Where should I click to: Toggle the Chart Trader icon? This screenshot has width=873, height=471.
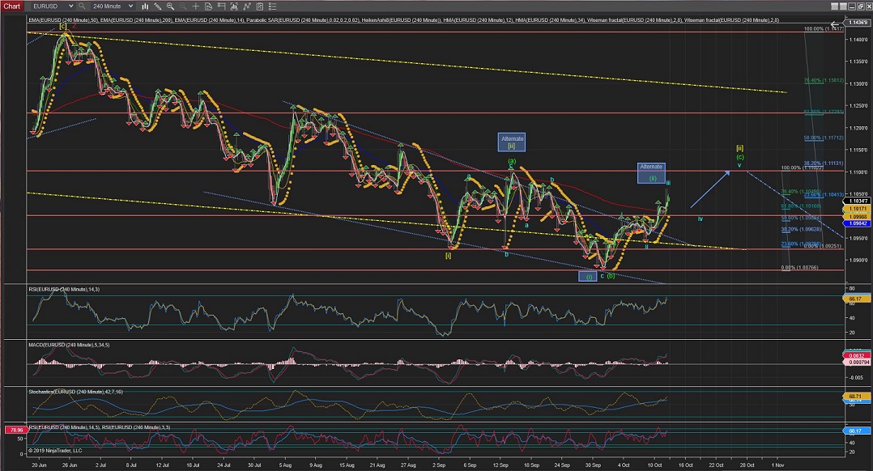221,6
